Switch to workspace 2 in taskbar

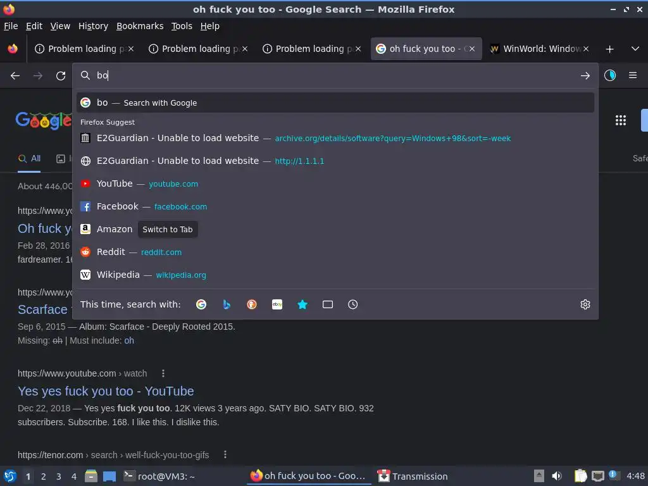[x=44, y=477]
